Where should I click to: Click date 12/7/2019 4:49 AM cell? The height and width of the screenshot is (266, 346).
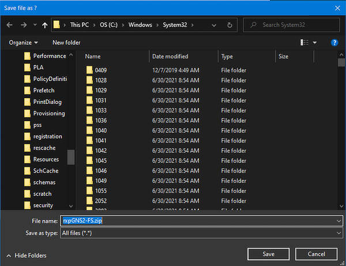[x=176, y=70]
